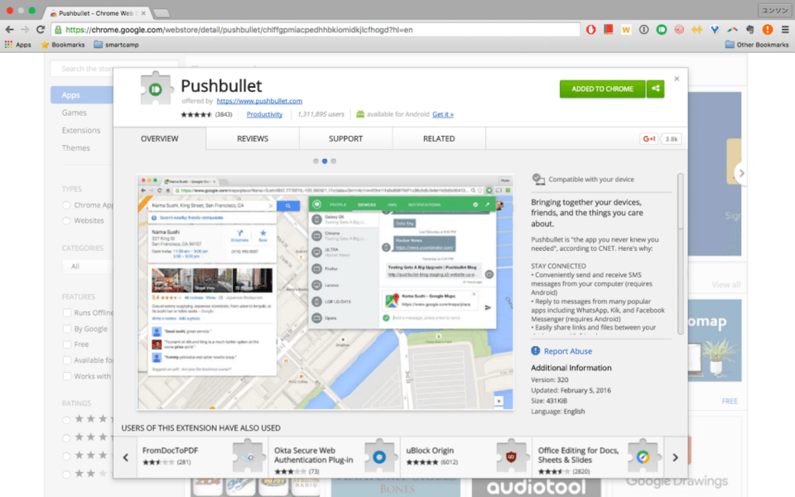
Task: Choose Games in the store sidebar
Action: [74, 113]
